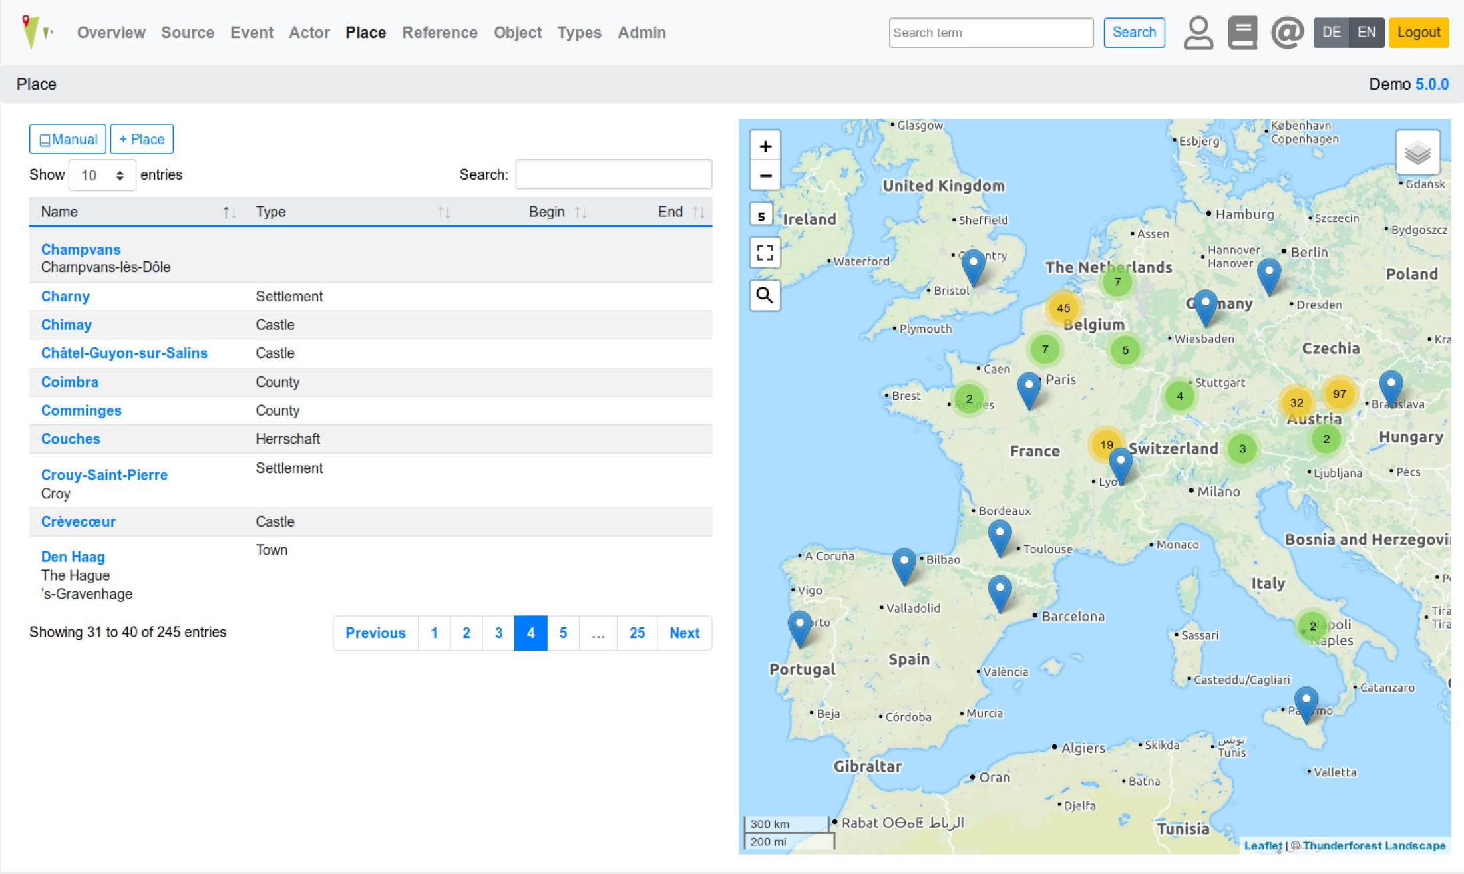1464x874 pixels.
Task: Toggle map fullscreen mode icon
Action: (x=765, y=253)
